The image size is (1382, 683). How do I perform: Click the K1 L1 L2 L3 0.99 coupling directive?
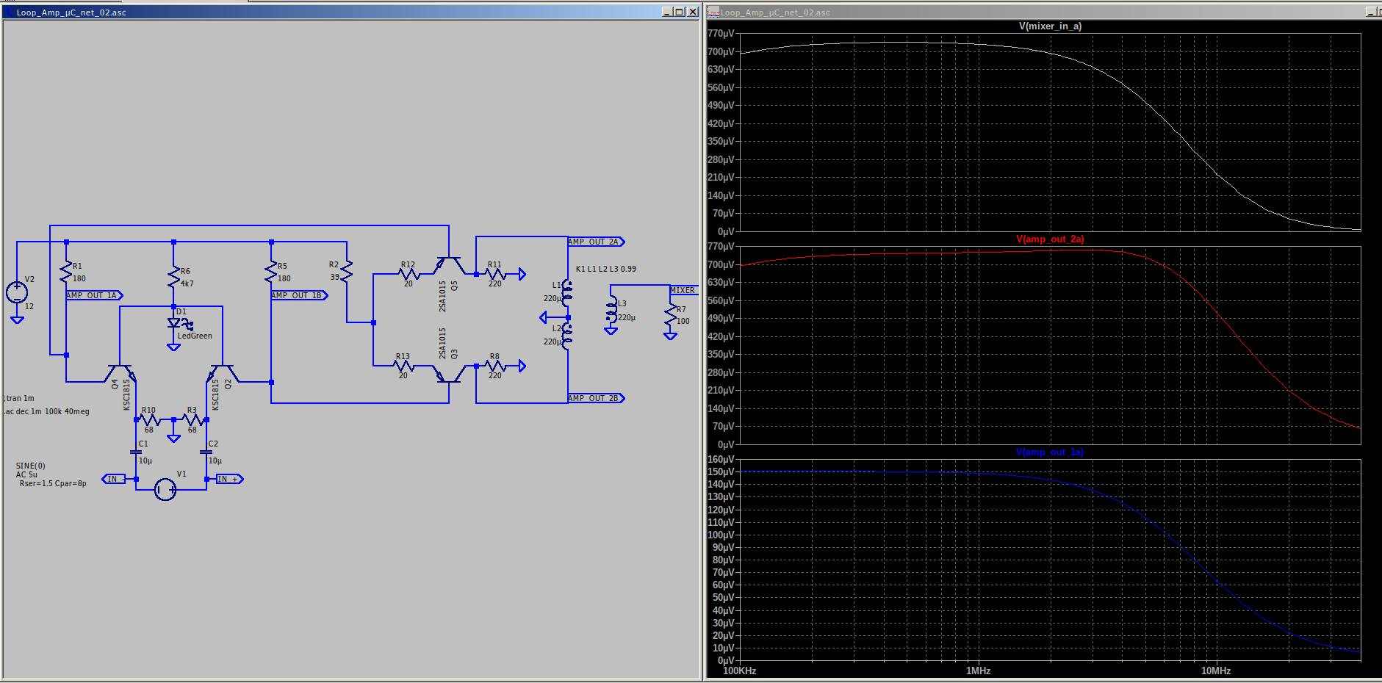coord(606,269)
